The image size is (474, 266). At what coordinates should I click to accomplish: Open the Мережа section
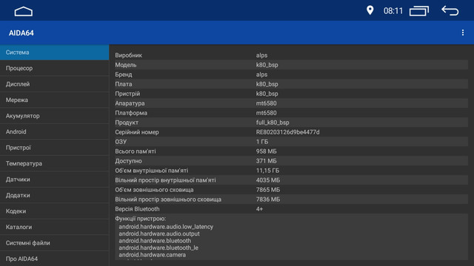(x=54, y=100)
